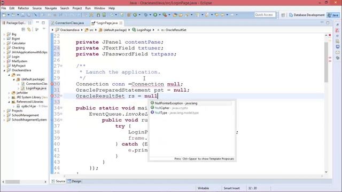
Task: Open the Back navigation history dropdown
Action: click(227, 15)
